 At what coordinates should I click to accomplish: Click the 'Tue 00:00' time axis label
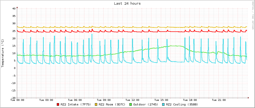pyautogui.click(x=17, y=100)
